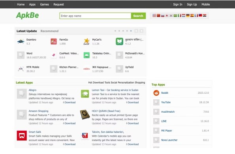This screenshot has width=235, height=154.
Task: Open the FarmGo app icon
Action: pyautogui.click(x=54, y=41)
